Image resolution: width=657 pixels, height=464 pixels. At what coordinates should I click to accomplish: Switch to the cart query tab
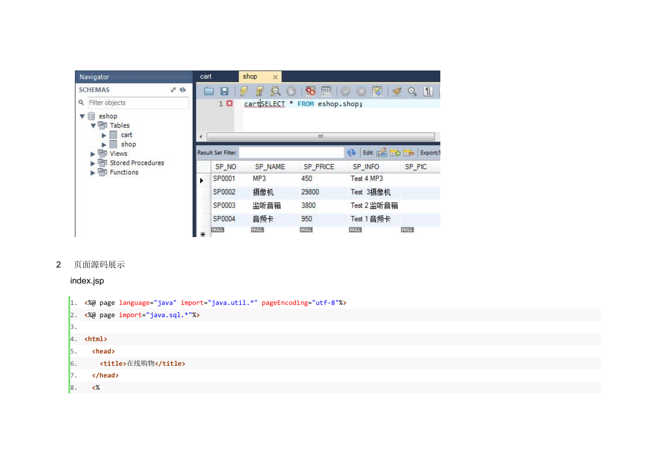coord(206,76)
